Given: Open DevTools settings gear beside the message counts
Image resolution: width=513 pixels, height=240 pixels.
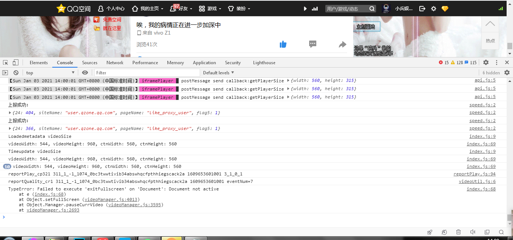Looking at the screenshot, I should click(486, 63).
